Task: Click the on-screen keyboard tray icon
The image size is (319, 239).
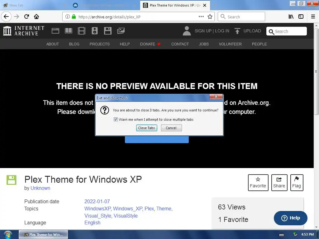Action: 282,235
